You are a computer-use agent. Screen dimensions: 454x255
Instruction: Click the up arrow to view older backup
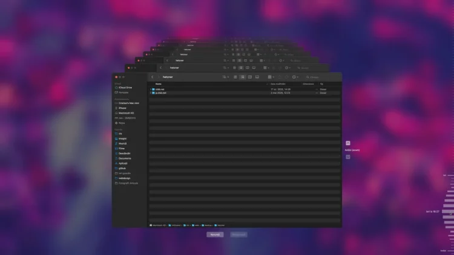point(348,143)
